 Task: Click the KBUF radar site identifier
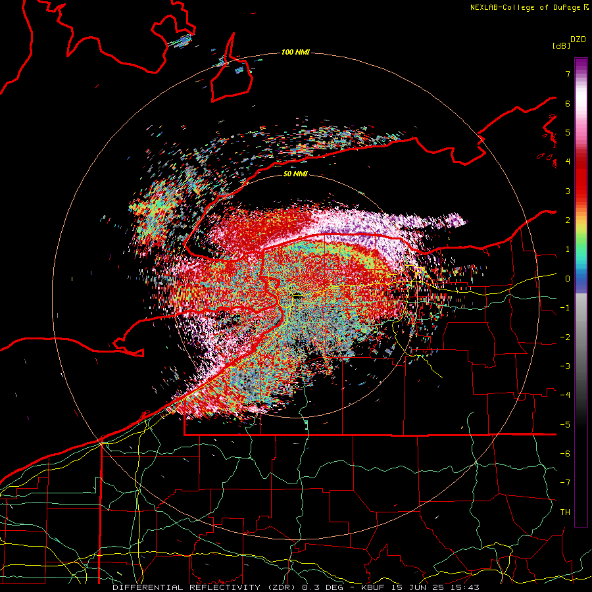pos(372,587)
